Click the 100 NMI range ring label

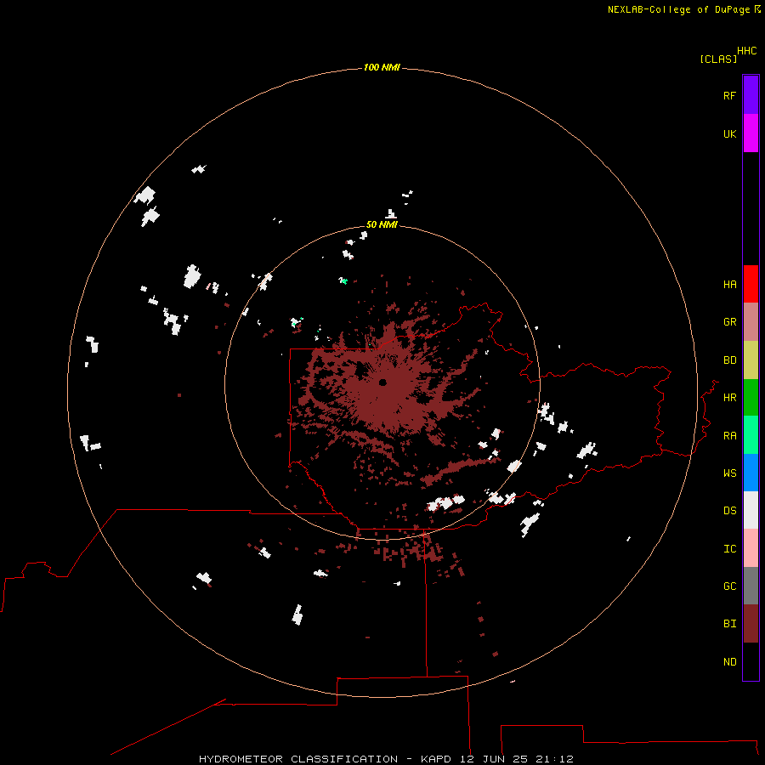(x=382, y=67)
